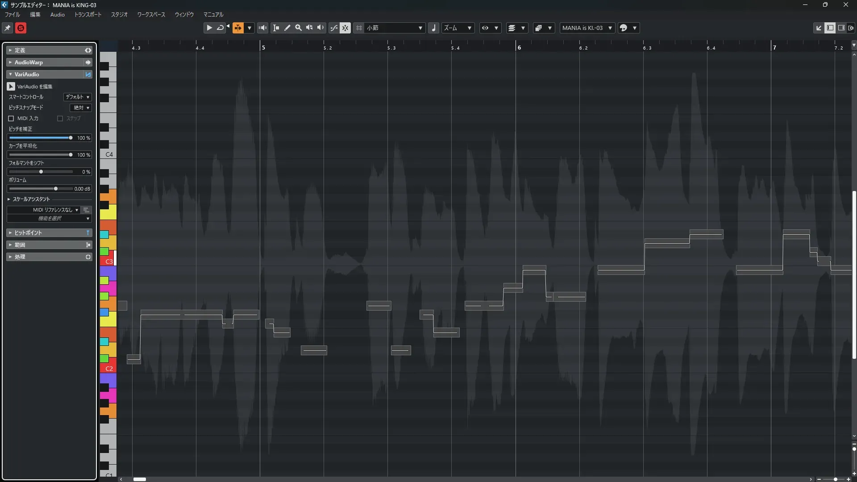The image size is (857, 482).
Task: Select the Draw pencil tool
Action: coord(287,28)
